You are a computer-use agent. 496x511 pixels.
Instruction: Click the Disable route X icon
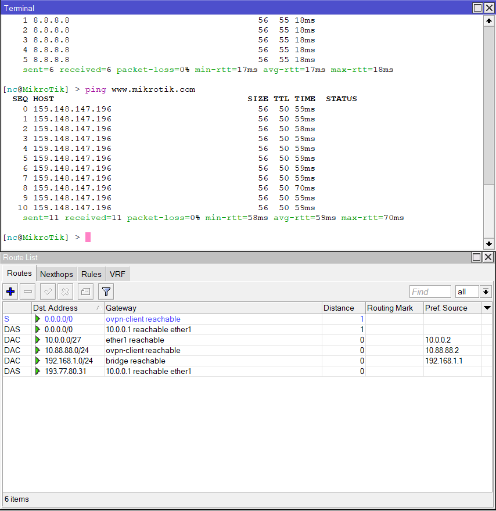pyautogui.click(x=65, y=292)
